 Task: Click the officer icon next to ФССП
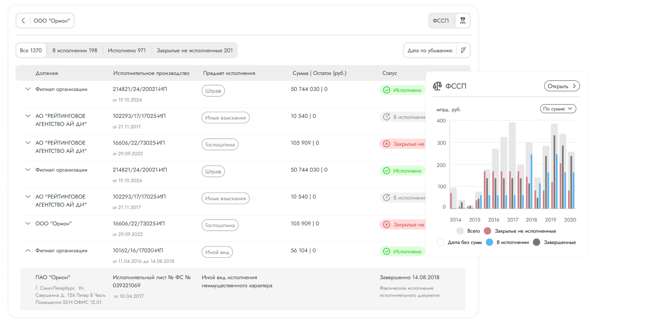[x=463, y=21]
